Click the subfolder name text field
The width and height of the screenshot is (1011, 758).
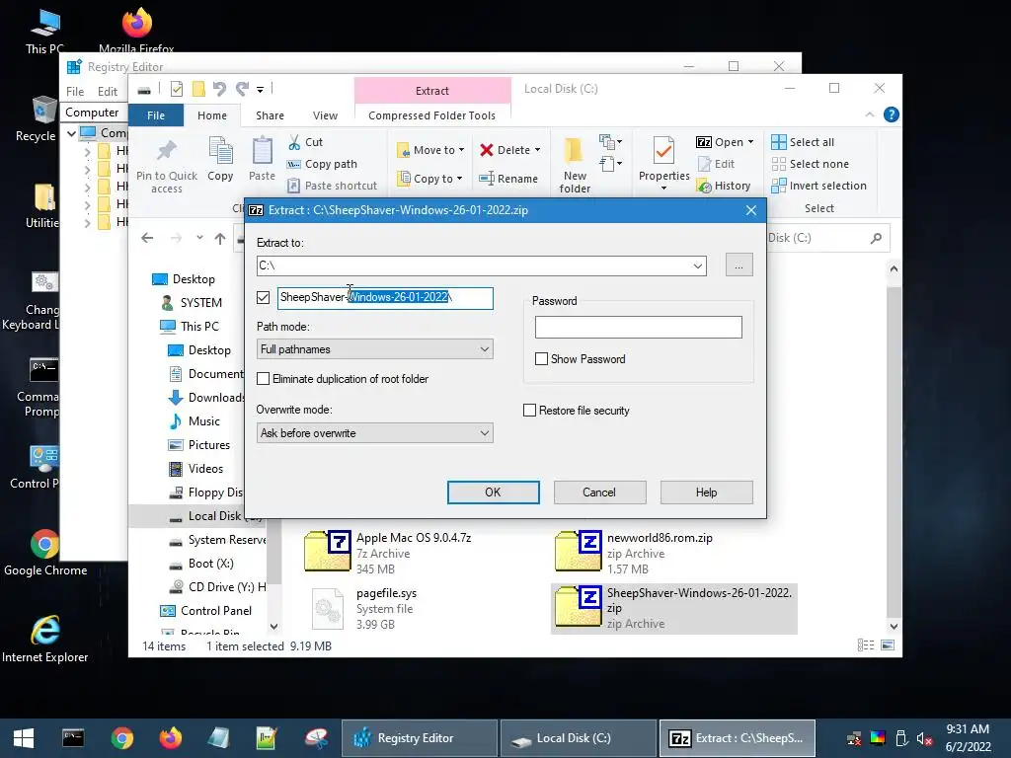click(x=385, y=298)
